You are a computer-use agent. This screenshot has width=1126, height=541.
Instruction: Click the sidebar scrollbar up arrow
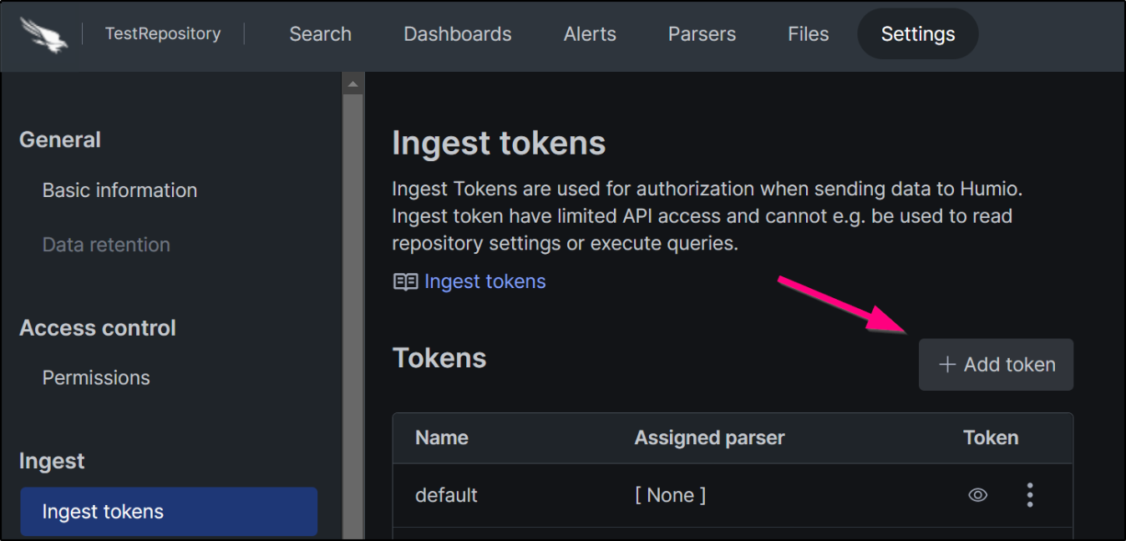[x=353, y=83]
